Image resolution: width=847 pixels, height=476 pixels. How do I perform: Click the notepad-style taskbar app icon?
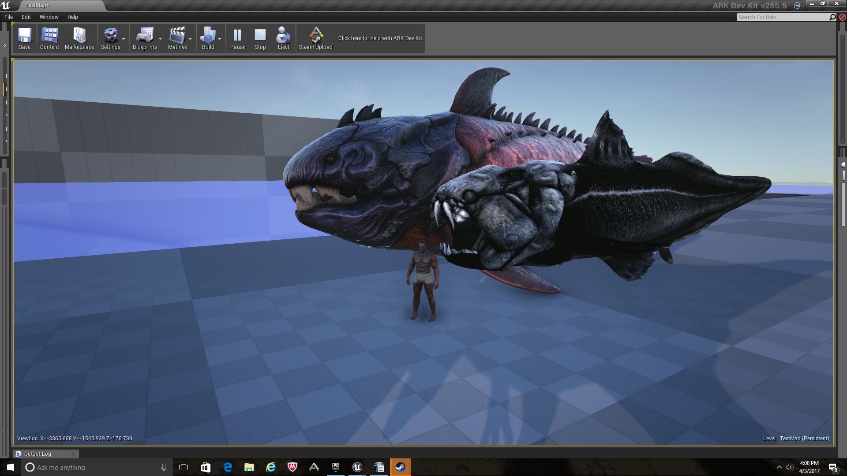pyautogui.click(x=379, y=467)
